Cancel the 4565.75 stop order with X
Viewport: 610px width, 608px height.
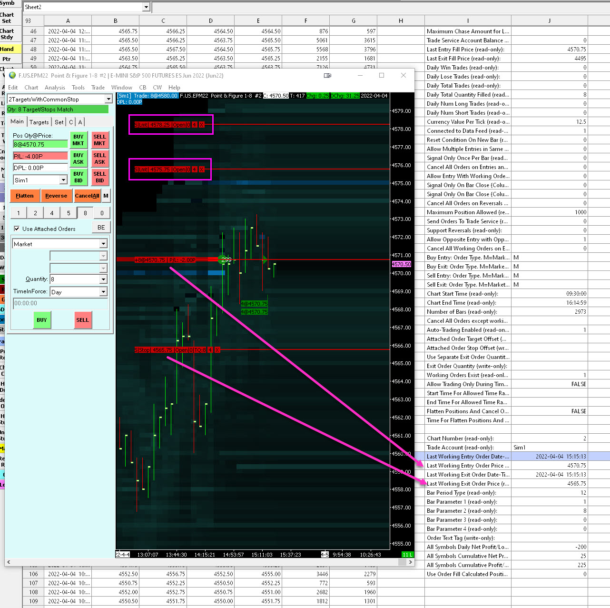(x=217, y=350)
